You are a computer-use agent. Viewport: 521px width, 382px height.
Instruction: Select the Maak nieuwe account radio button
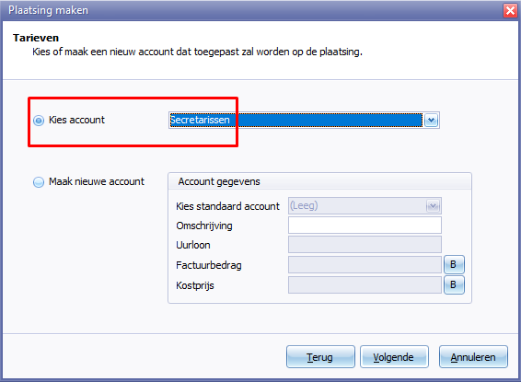click(x=39, y=182)
